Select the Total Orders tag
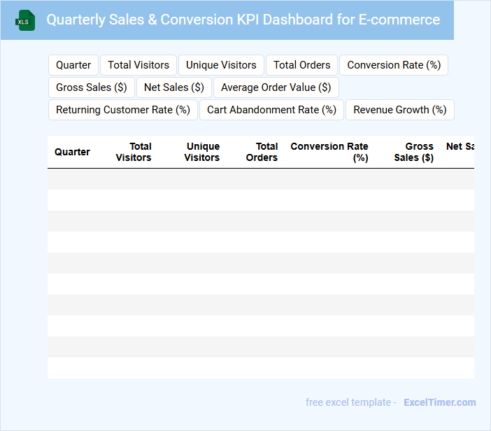491x431 pixels. pyautogui.click(x=302, y=65)
